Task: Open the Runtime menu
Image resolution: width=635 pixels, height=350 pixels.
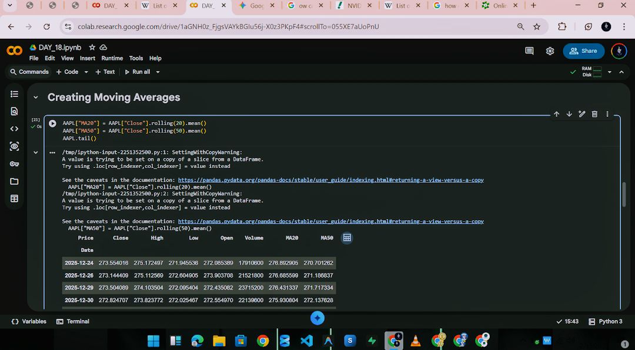Action: pos(112,58)
